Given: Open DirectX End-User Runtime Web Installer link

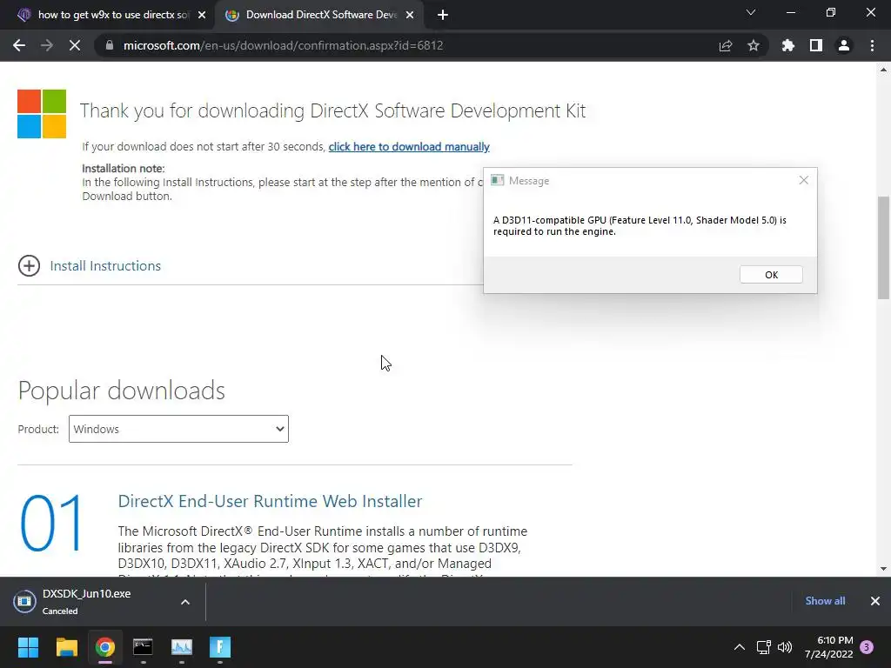Looking at the screenshot, I should 270,501.
